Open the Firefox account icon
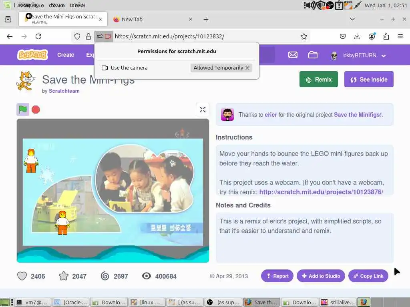 pyautogui.click(x=372, y=36)
